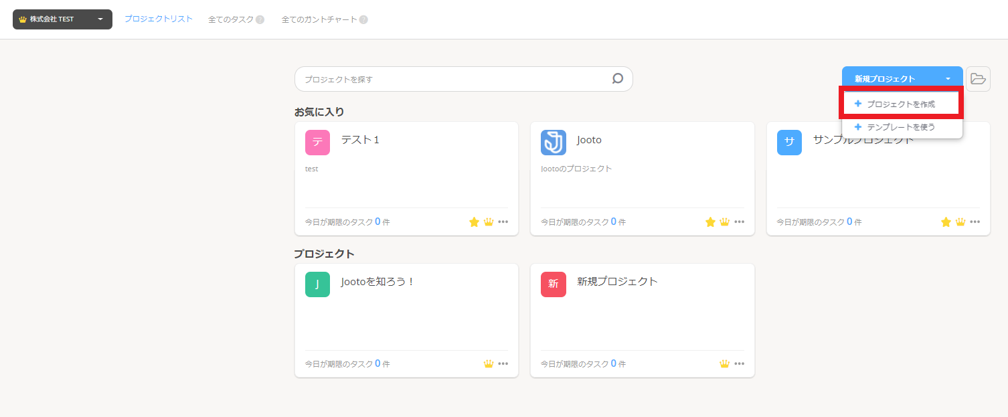Open more options on Jooto card
Image resolution: width=1008 pixels, height=417 pixels.
[x=739, y=222]
